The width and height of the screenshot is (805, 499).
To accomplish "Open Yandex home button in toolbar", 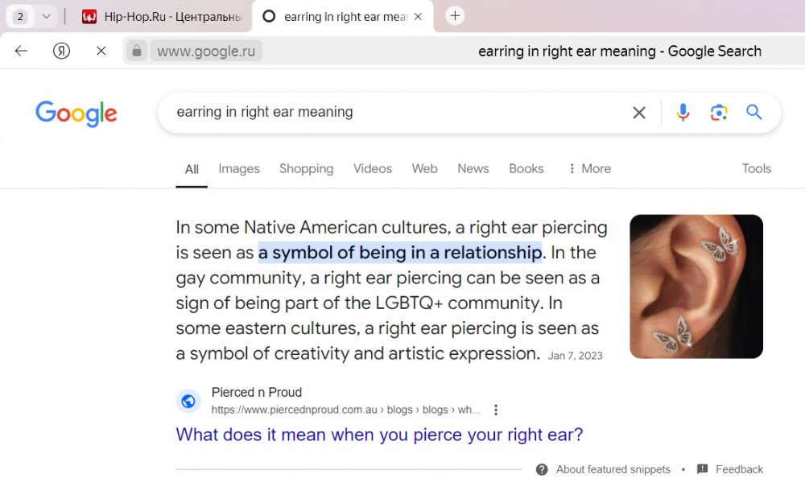I will [x=62, y=51].
